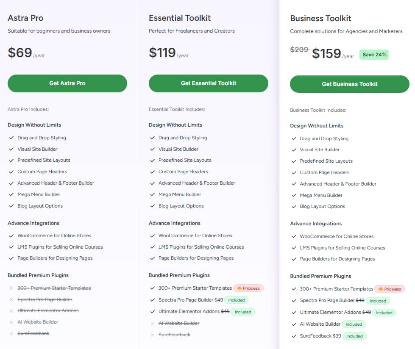
Task: Click X icon next to Astra Pro AI Website Builder
Action: pos(11,322)
